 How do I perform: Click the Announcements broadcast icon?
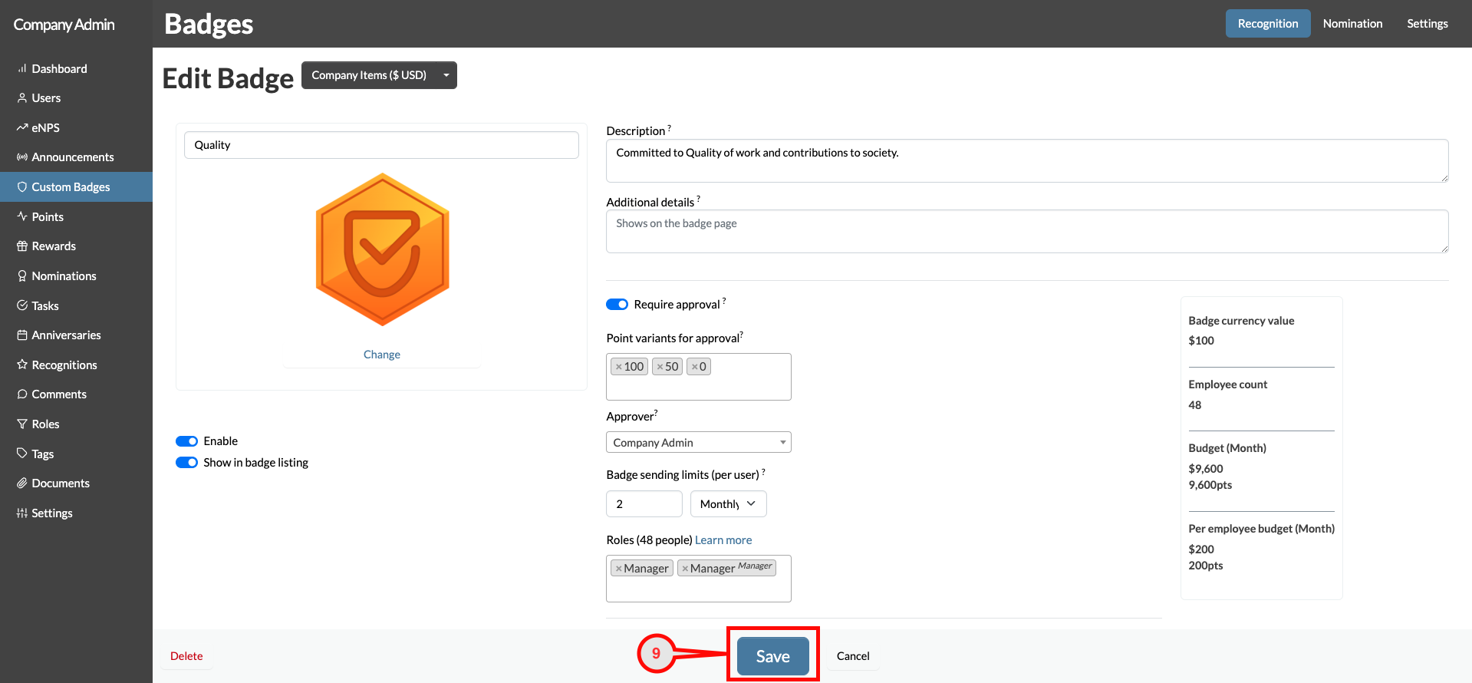[x=22, y=157]
